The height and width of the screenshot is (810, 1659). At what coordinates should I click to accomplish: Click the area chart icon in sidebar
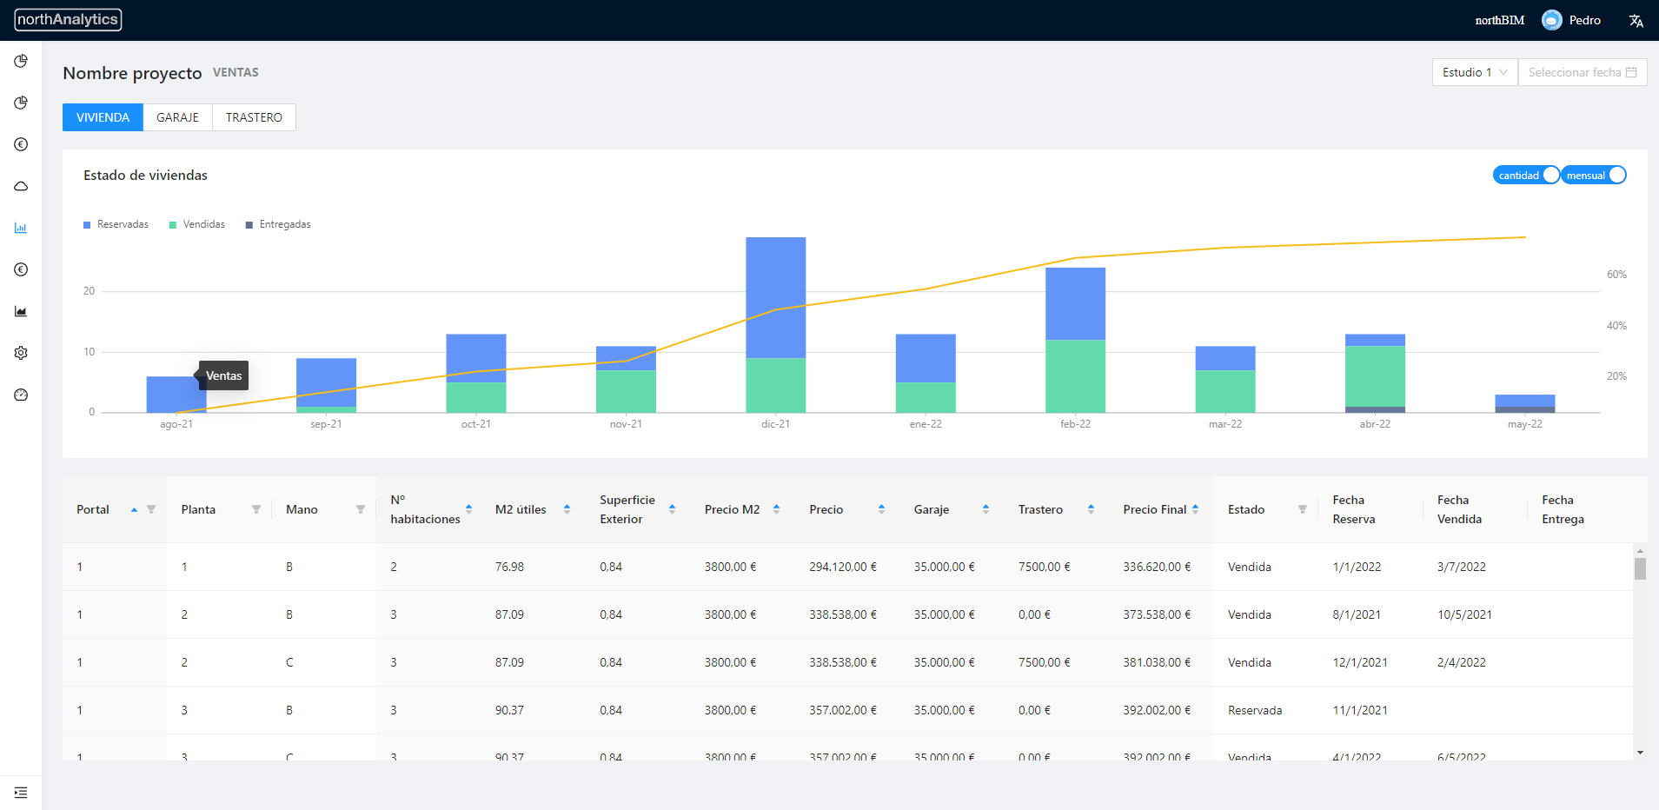click(x=21, y=311)
